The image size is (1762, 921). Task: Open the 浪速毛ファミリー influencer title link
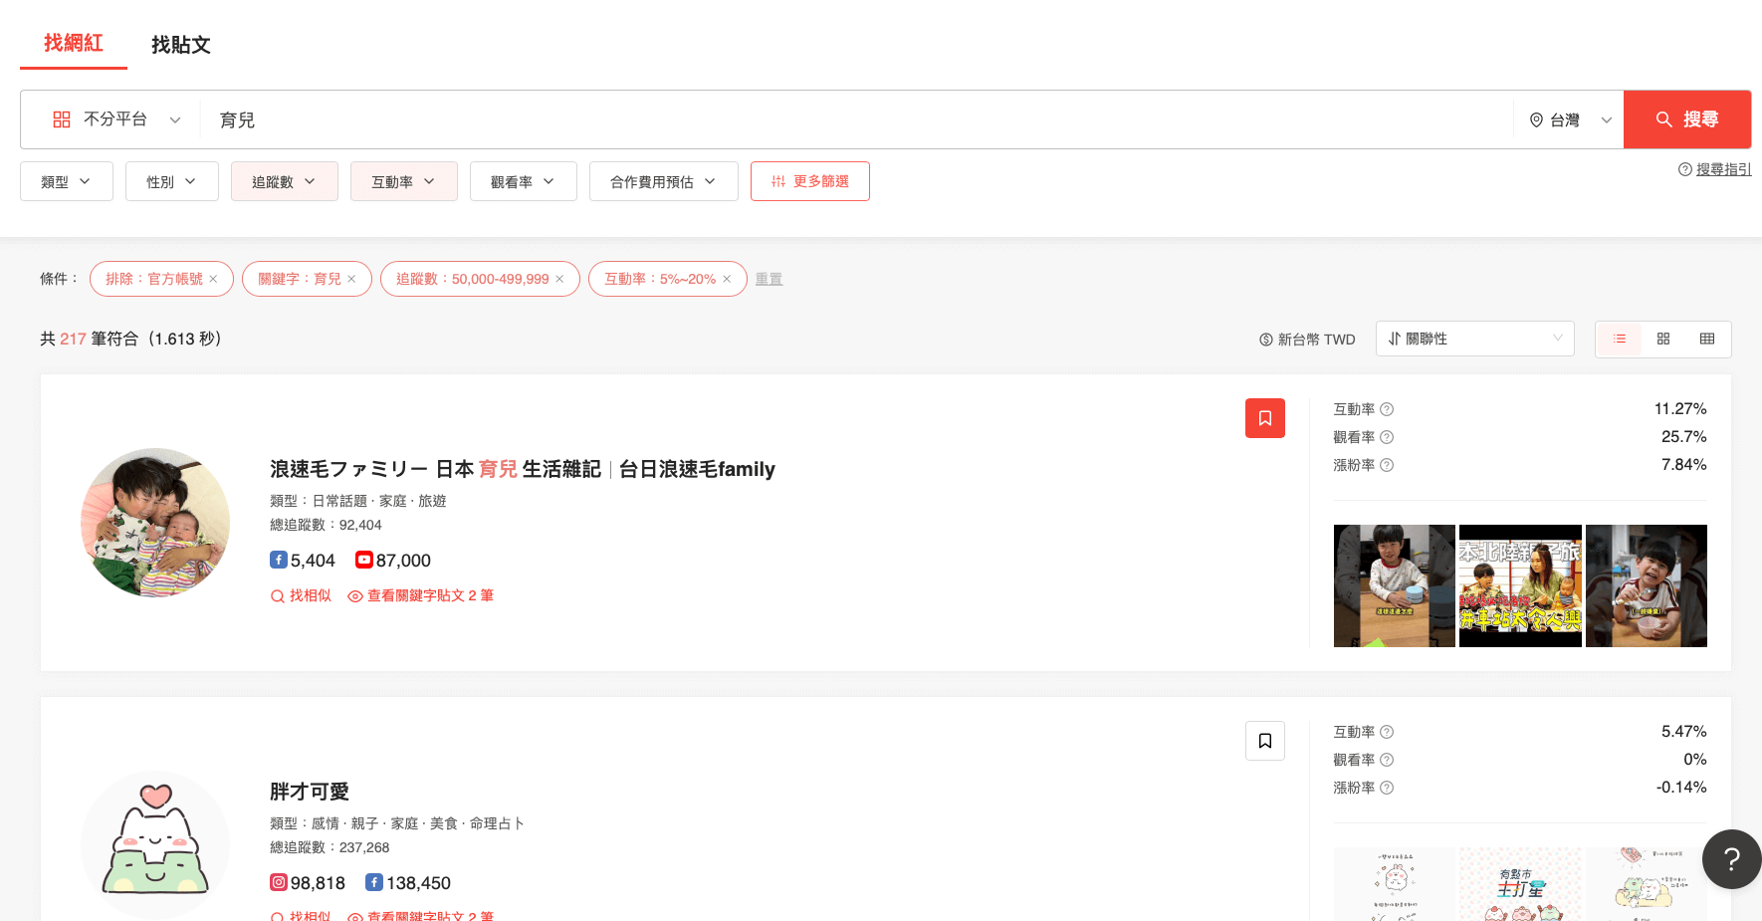[x=523, y=469]
